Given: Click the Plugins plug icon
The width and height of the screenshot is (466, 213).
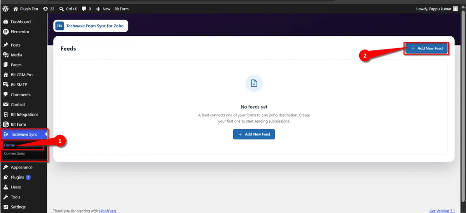Looking at the screenshot, I should click(x=5, y=178).
